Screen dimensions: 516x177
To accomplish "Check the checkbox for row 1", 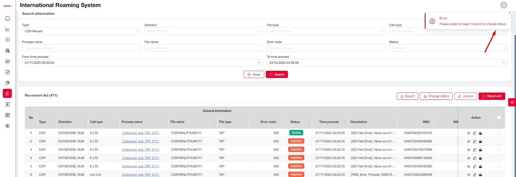I will coord(499,133).
